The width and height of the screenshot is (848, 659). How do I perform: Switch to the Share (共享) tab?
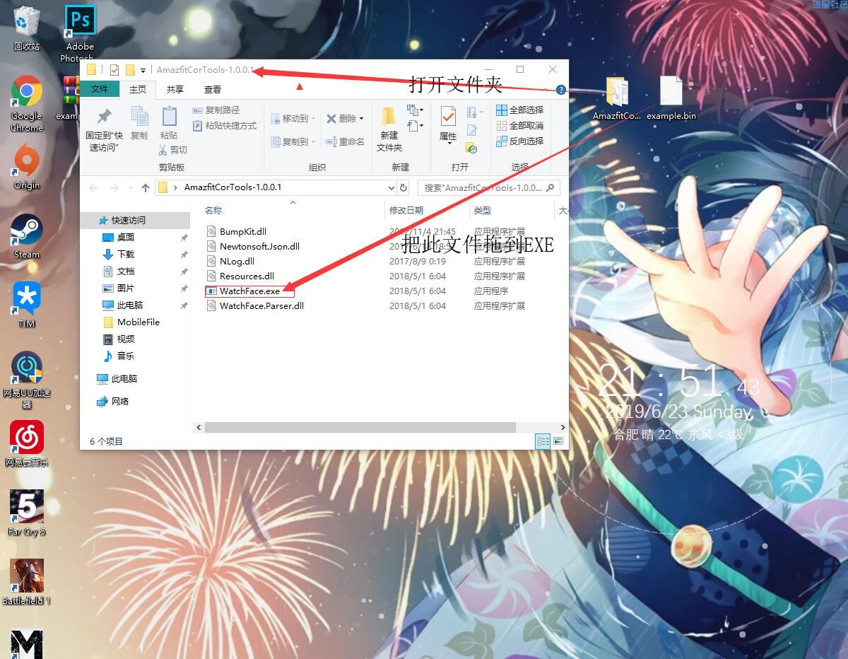click(x=175, y=89)
